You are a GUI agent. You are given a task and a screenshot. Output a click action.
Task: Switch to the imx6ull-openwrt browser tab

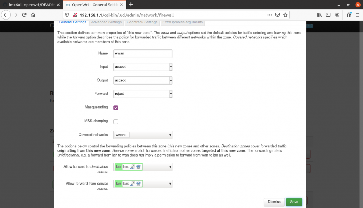pyautogui.click(x=30, y=5)
